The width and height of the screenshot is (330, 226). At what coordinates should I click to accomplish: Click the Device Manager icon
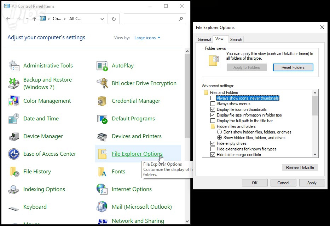pos(14,136)
